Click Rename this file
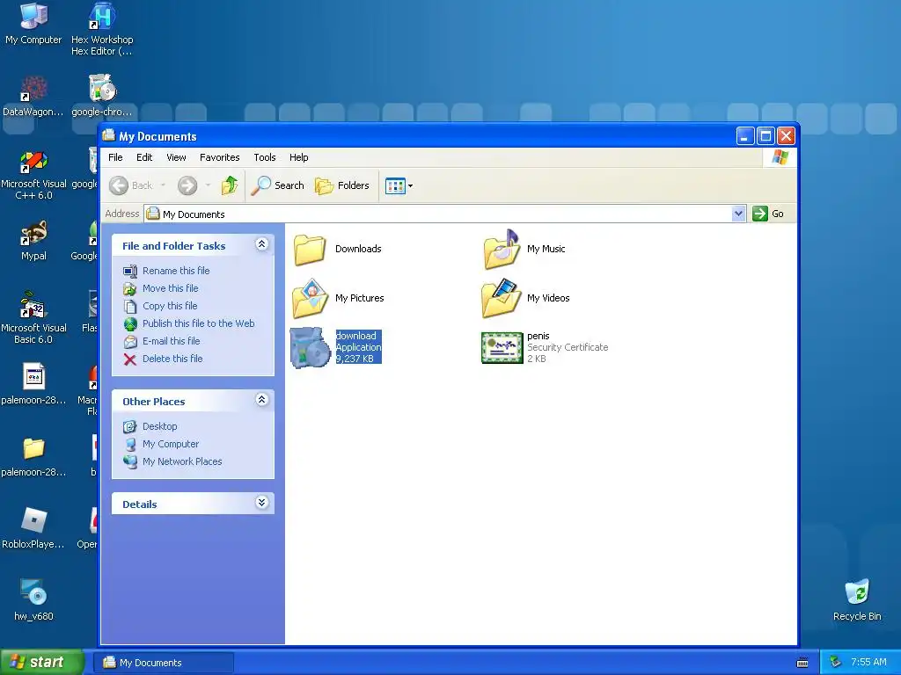901x675 pixels. (176, 271)
